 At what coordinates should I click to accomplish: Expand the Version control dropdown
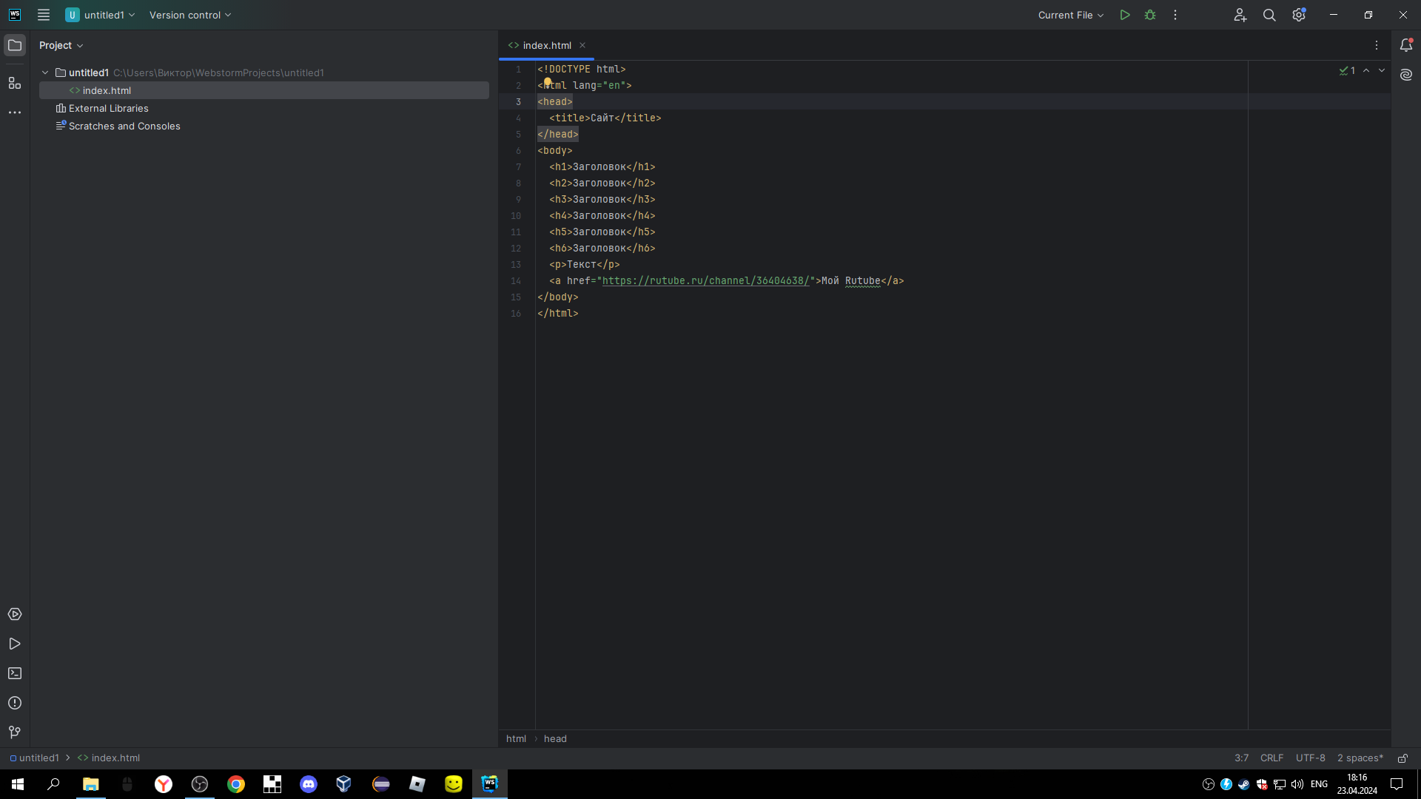click(190, 15)
